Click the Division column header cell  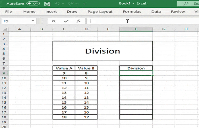(x=136, y=68)
